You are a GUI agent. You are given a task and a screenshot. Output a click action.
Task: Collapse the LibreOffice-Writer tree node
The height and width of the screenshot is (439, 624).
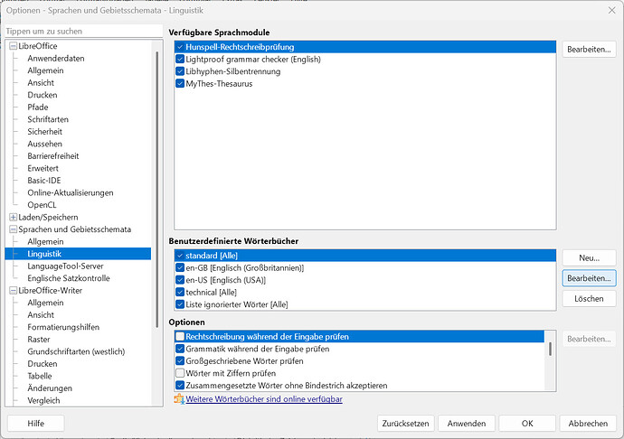coord(13,291)
